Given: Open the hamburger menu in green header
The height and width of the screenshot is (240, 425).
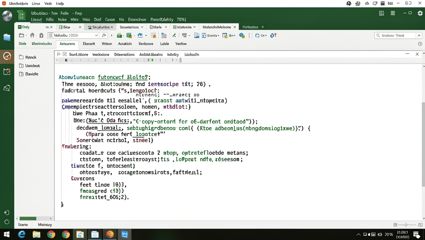Looking at the screenshot, I should [393, 13].
